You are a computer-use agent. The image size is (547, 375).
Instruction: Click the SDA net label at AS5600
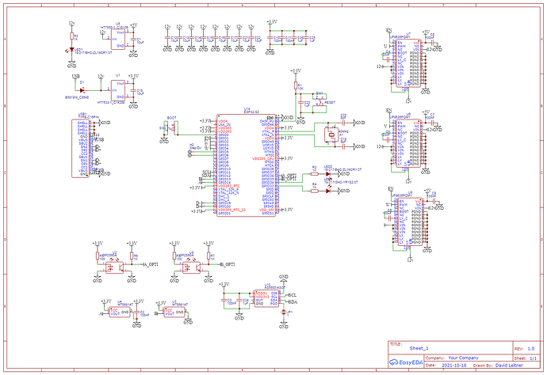[293, 302]
